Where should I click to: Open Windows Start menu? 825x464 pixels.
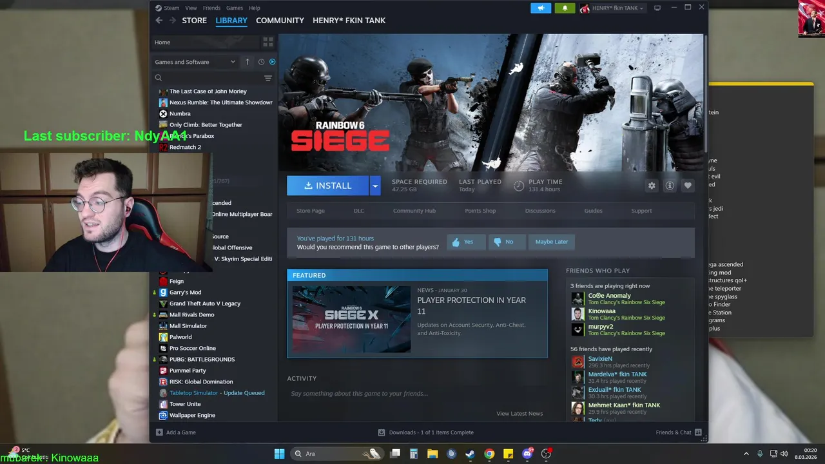[279, 454]
